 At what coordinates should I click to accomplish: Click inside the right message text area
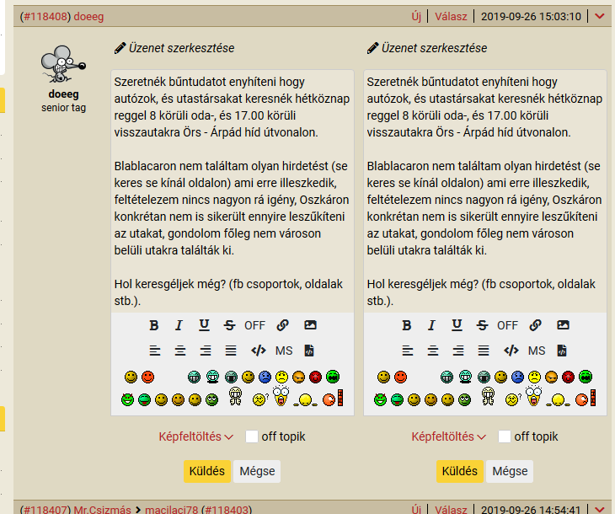(484, 191)
